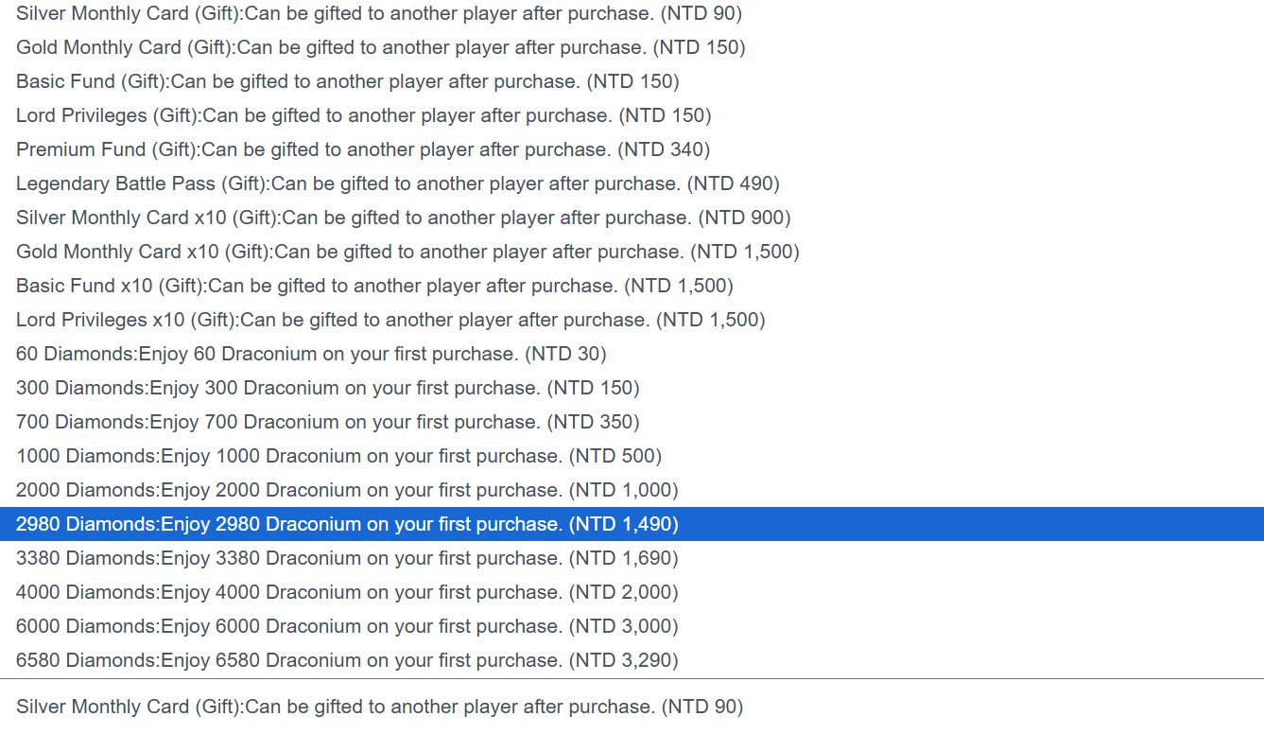This screenshot has height=734, width=1264.
Task: Choose Legendary Battle Pass (Gift) option
Action: pyautogui.click(x=397, y=183)
